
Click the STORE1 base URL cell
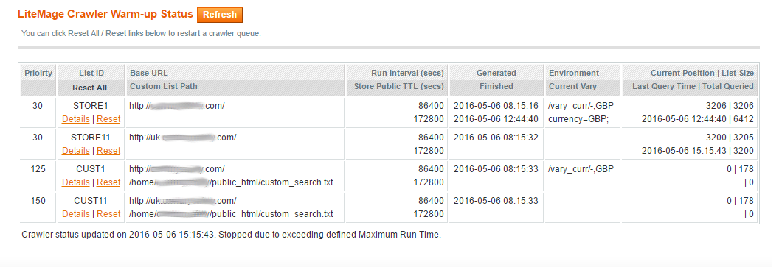177,106
